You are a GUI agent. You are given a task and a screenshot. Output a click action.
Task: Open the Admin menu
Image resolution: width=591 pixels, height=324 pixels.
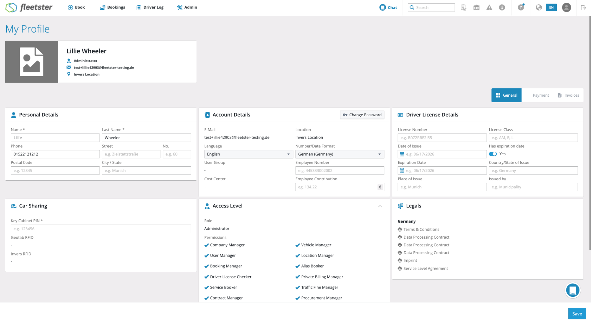[x=187, y=7]
